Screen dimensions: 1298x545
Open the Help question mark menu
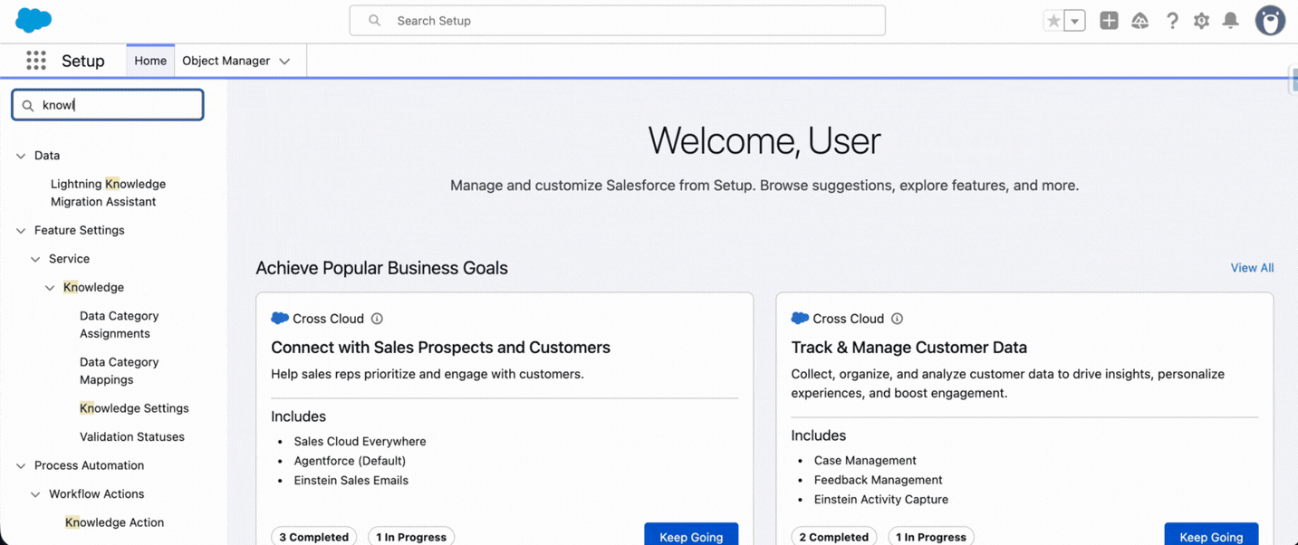[x=1172, y=21]
